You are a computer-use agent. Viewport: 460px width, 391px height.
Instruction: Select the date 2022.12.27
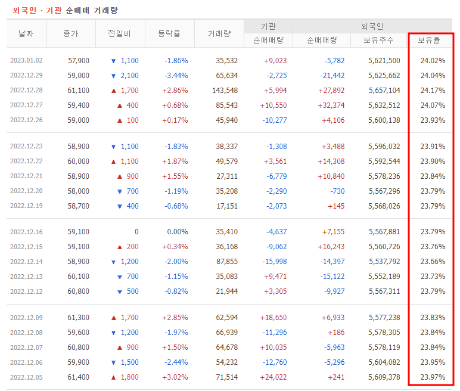pyautogui.click(x=26, y=105)
